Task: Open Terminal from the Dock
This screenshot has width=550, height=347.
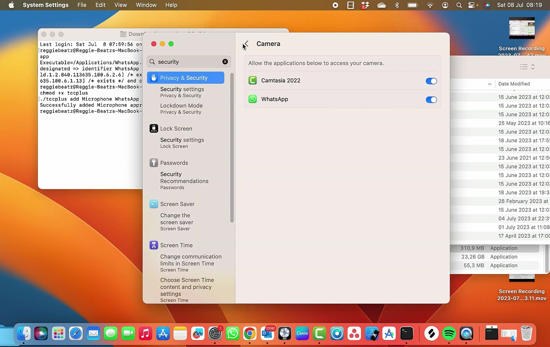Action: 406,334
